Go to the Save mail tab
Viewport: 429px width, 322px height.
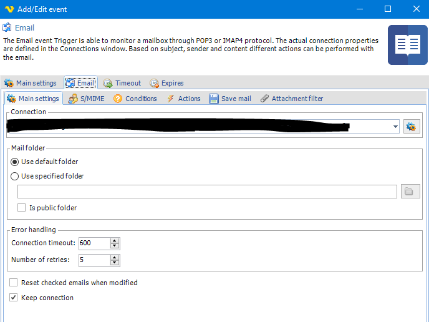point(230,99)
